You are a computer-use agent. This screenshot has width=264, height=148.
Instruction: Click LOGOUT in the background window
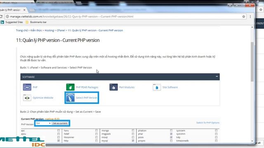coord(260,23)
